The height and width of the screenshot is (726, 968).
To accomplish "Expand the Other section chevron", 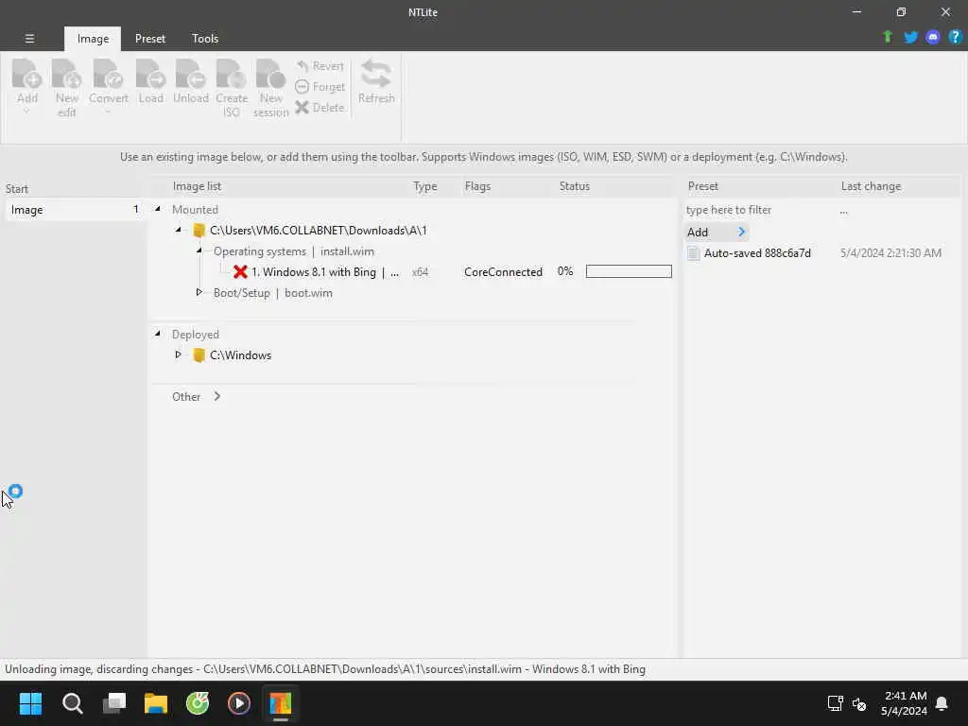I will (217, 396).
